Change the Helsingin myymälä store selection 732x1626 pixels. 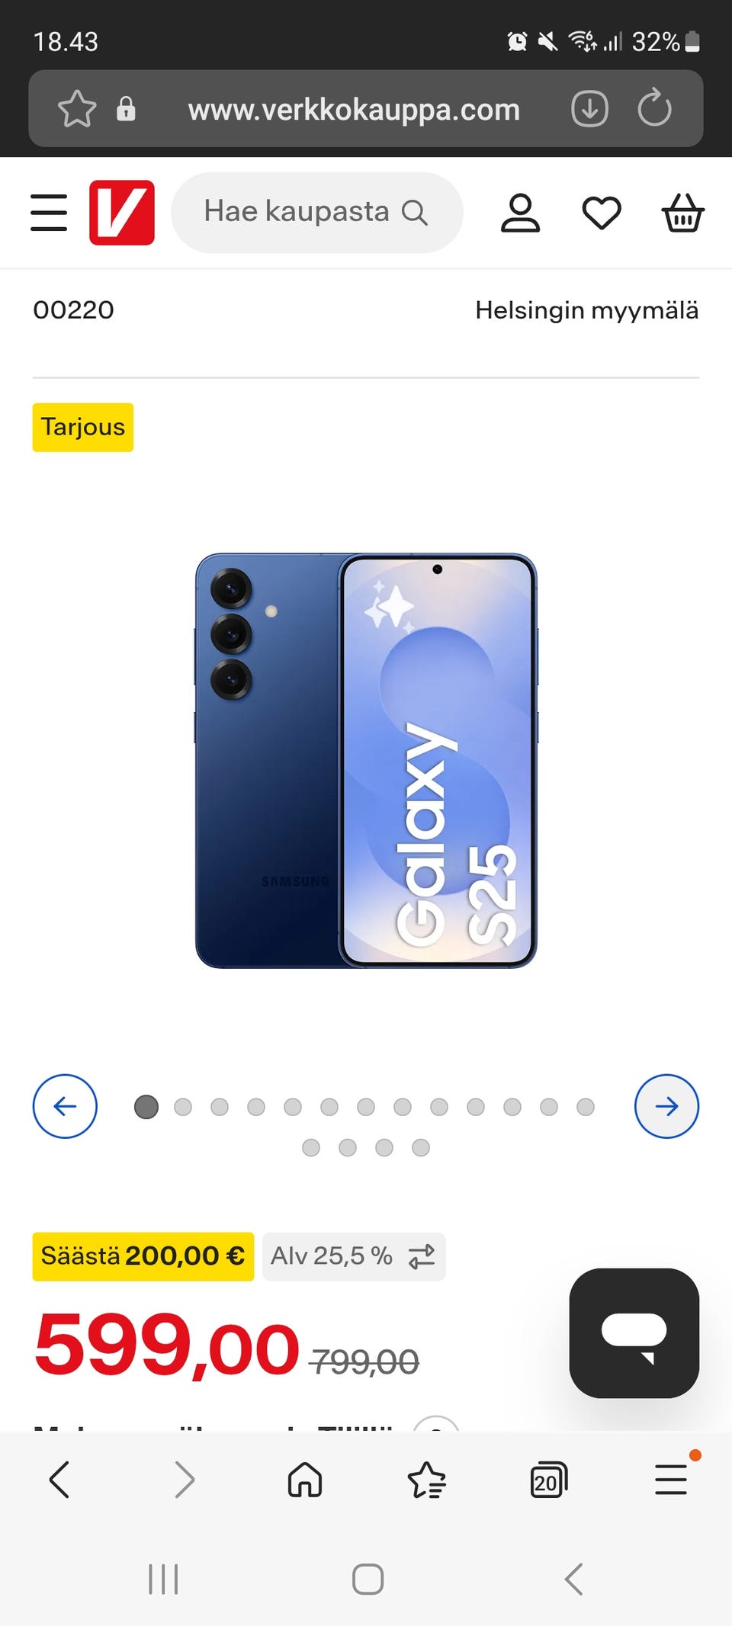tap(586, 310)
